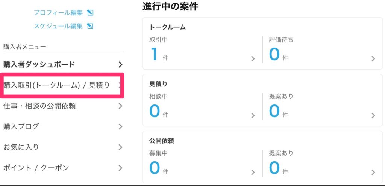Click chevron in 公開依頼 募集中 cell
Screen dimensions: 385x186
253,172
